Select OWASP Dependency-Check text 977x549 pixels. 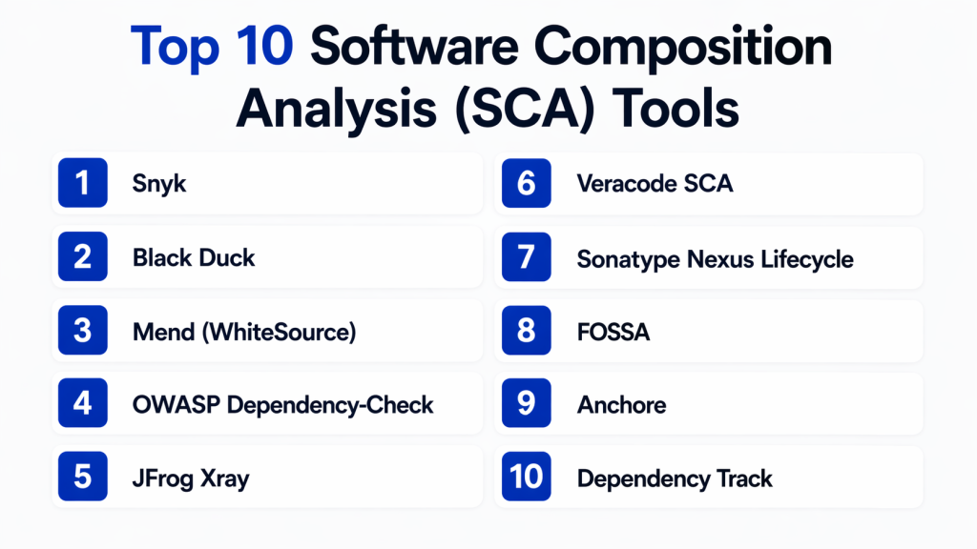tap(282, 405)
